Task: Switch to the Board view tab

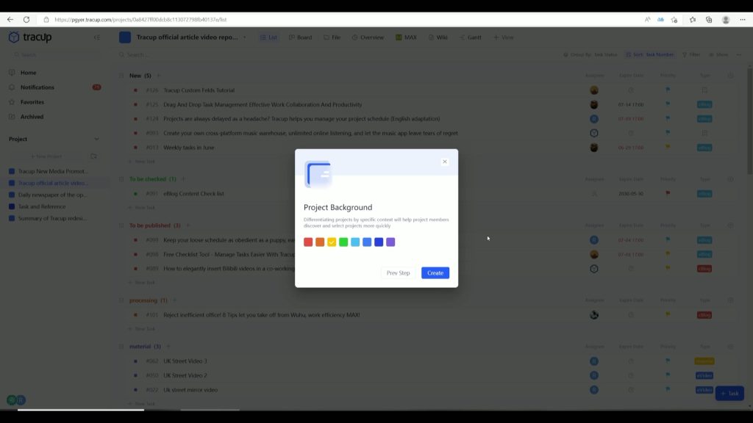Action: click(x=300, y=37)
